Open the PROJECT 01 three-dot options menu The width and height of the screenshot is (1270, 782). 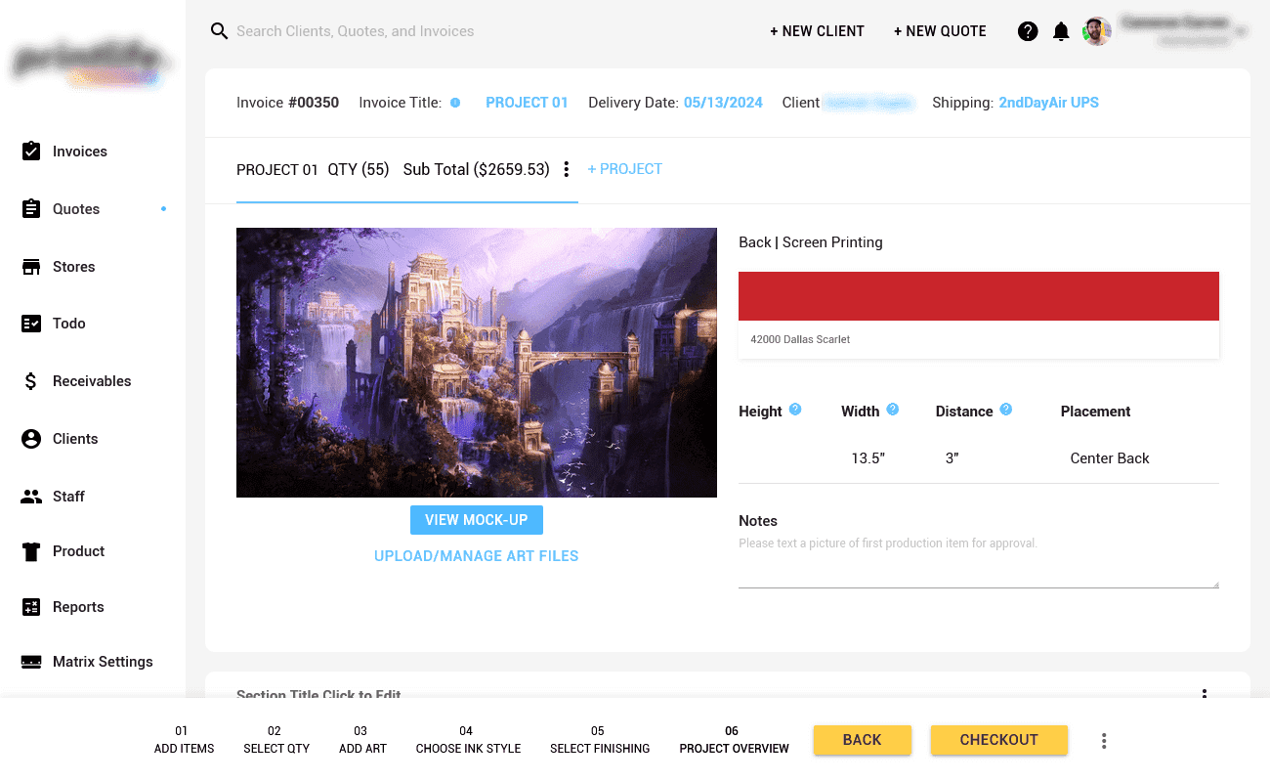(x=567, y=170)
